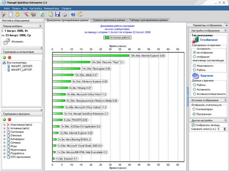The width and height of the screenshot is (229, 172).
Task: Switch to Графики временных данных tab
Action: pyautogui.click(x=109, y=20)
